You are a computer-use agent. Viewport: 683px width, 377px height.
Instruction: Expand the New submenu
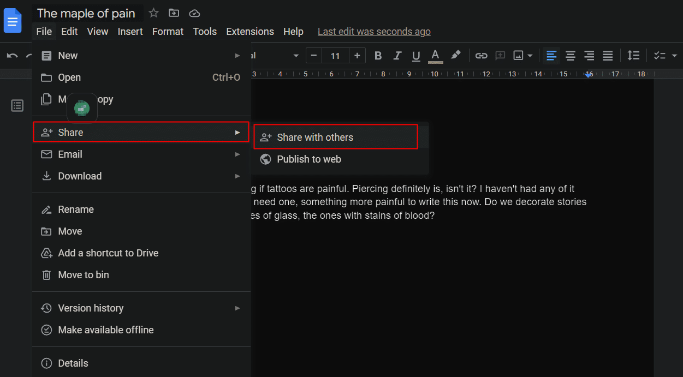tap(141, 56)
